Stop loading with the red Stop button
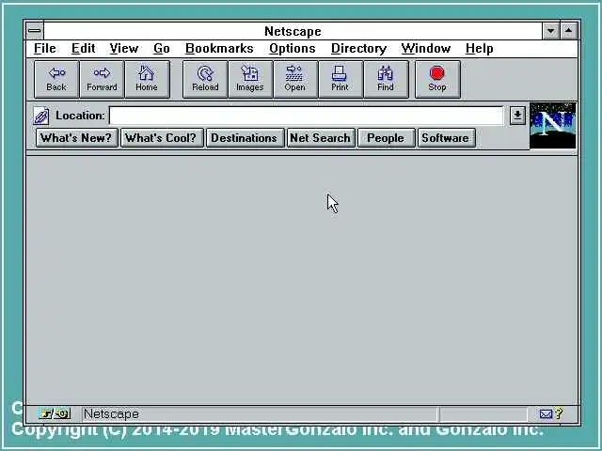602x451 pixels. [x=437, y=79]
